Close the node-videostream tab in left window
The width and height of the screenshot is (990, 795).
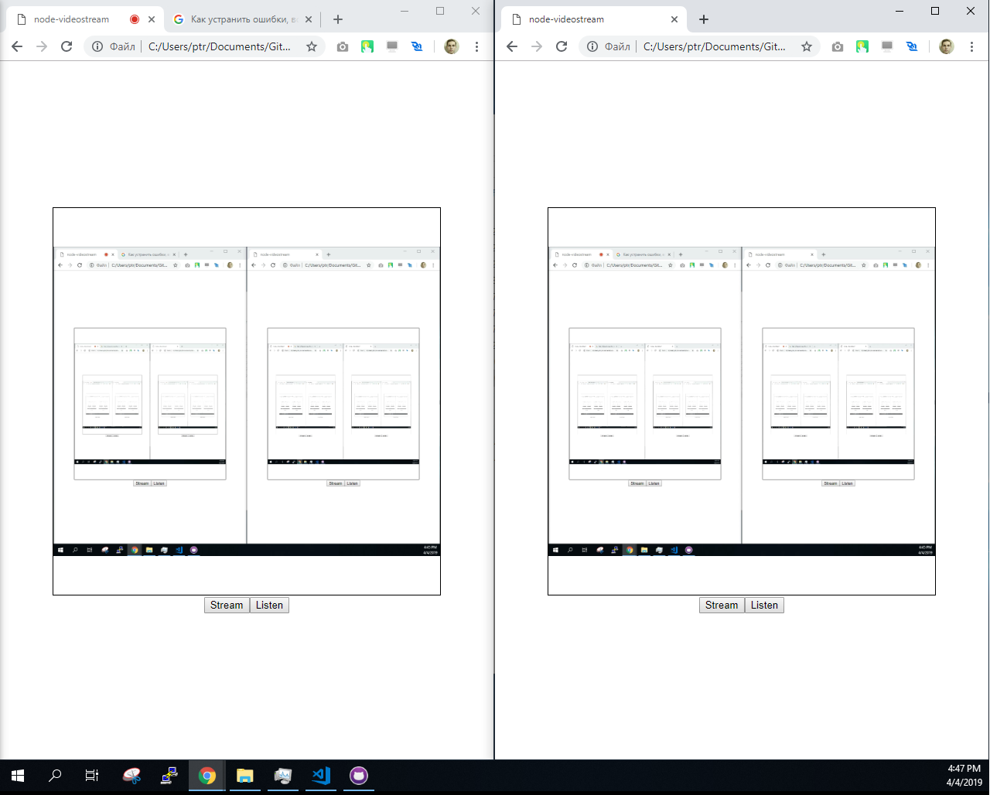coord(152,19)
